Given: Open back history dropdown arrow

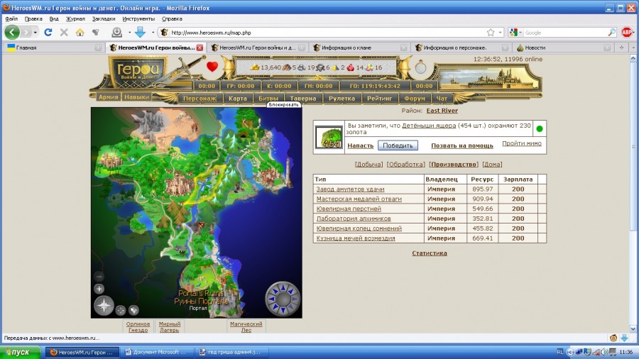Looking at the screenshot, I should pos(35,33).
